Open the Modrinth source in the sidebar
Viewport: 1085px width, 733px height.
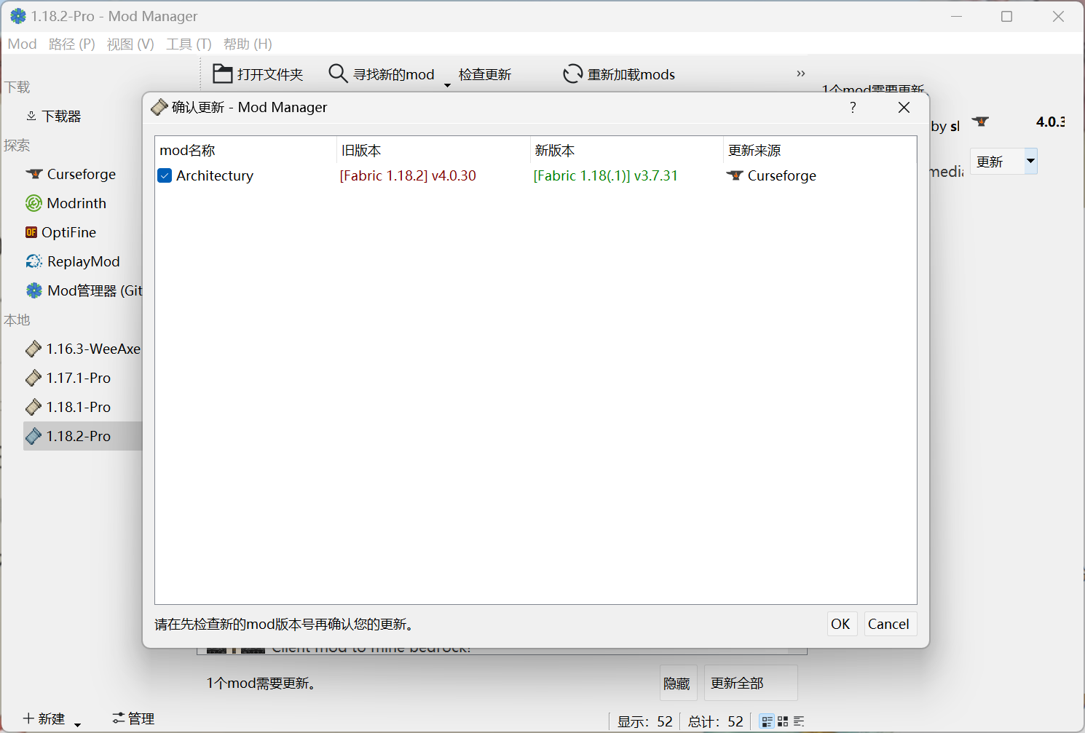point(76,203)
